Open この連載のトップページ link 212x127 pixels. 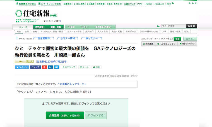coord(72,84)
